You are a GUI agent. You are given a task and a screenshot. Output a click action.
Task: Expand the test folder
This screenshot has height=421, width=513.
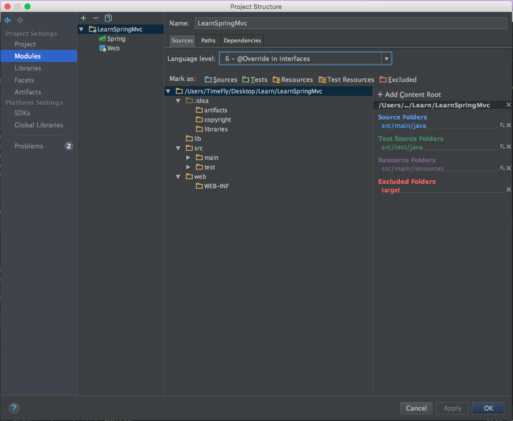point(188,167)
